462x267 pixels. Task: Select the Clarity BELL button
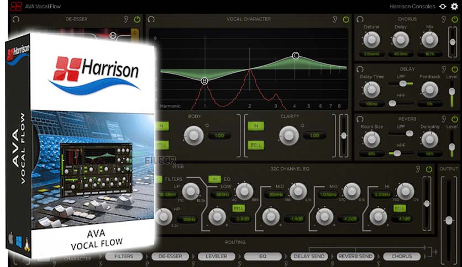(256, 145)
